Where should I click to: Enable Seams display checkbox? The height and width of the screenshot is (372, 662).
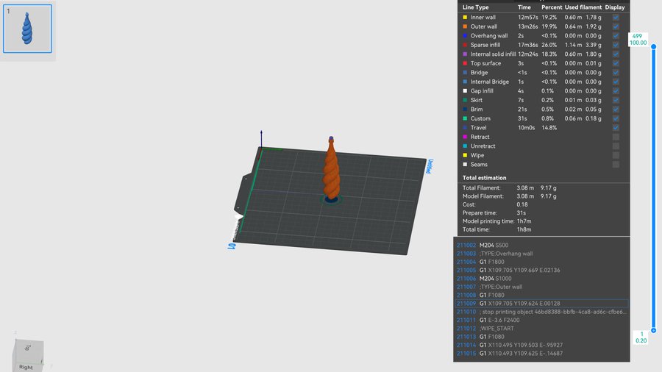coord(616,165)
